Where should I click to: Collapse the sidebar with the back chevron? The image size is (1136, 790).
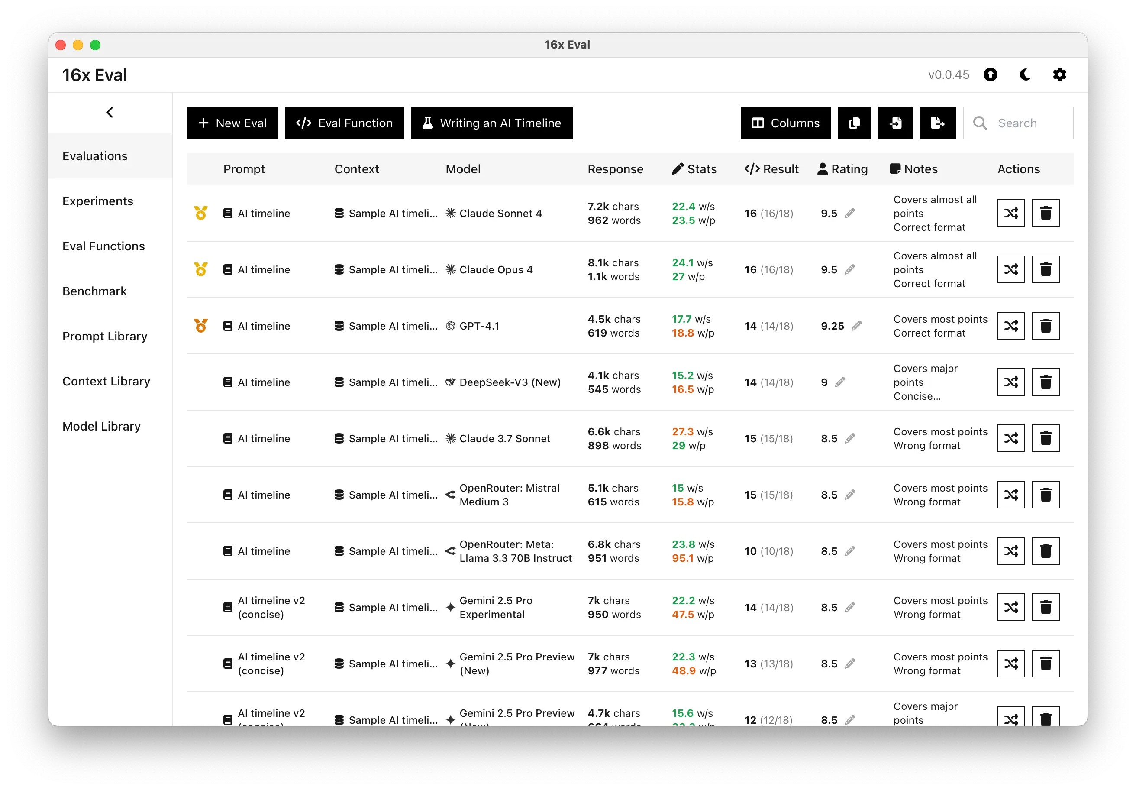coord(110,113)
